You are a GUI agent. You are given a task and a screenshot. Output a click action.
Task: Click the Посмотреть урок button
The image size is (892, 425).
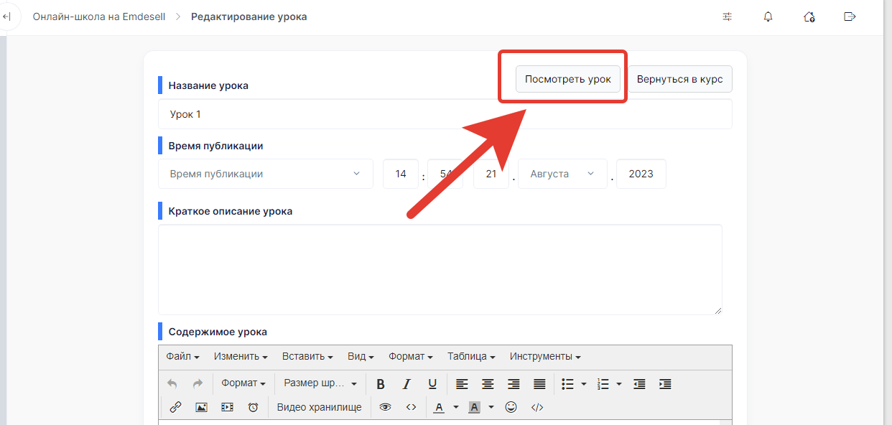568,79
